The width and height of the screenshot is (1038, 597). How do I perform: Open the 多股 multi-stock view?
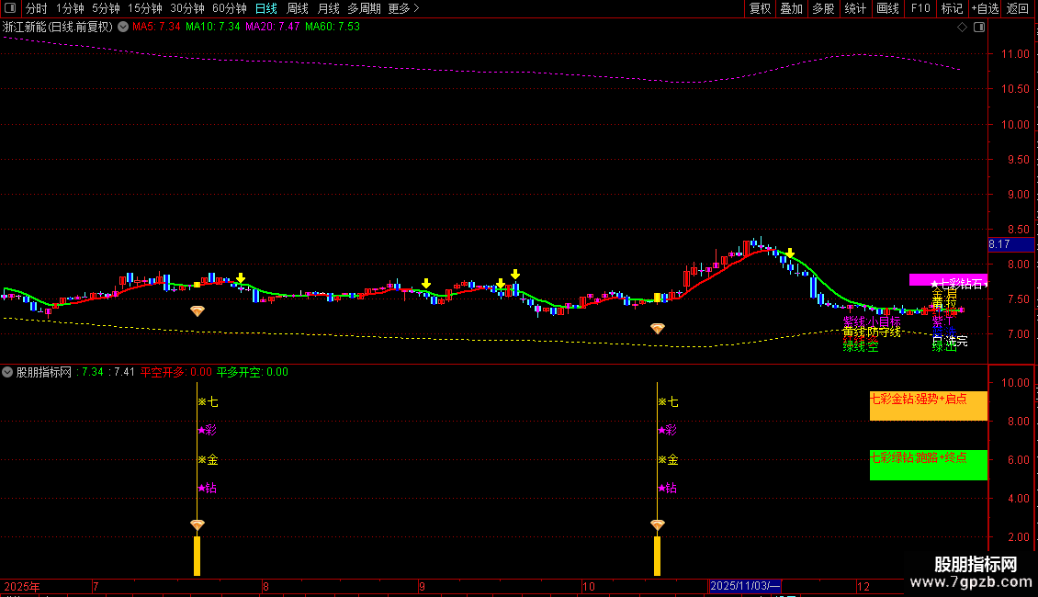tap(823, 8)
